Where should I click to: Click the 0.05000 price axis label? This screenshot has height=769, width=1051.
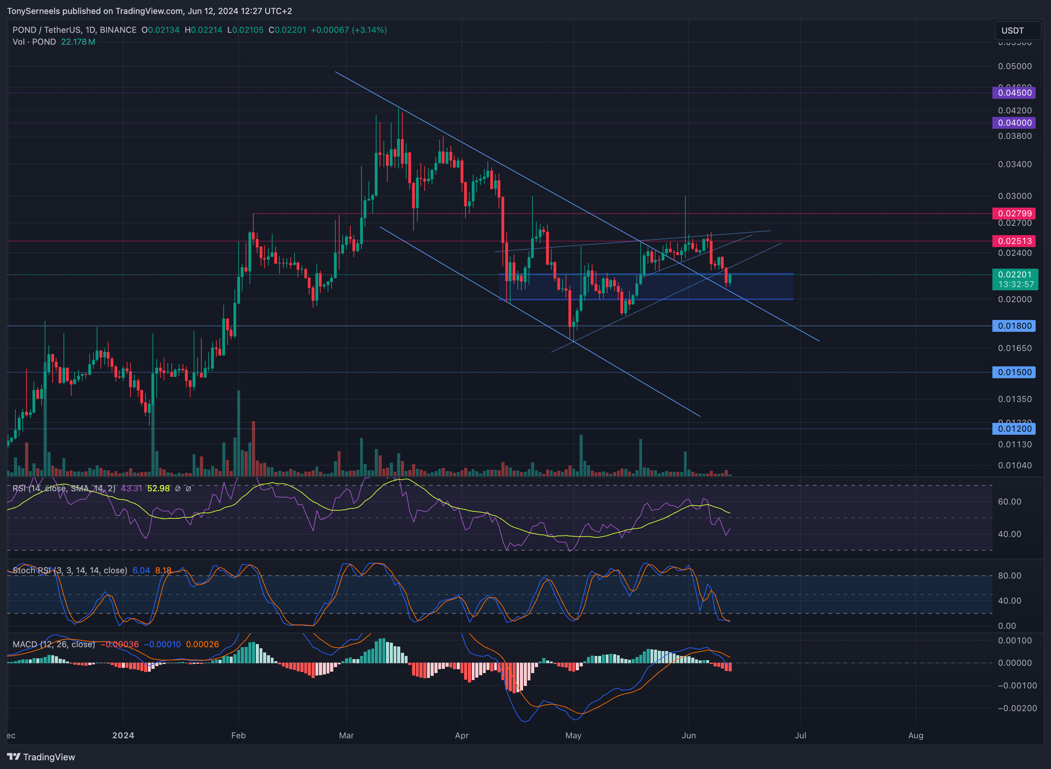click(1015, 66)
